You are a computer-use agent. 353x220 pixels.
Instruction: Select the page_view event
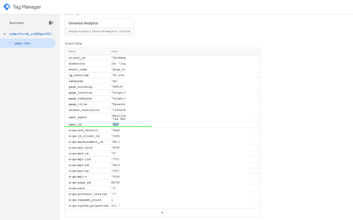click(23, 43)
